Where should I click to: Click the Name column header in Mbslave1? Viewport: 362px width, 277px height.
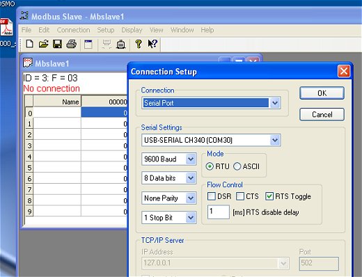pyautogui.click(x=57, y=102)
